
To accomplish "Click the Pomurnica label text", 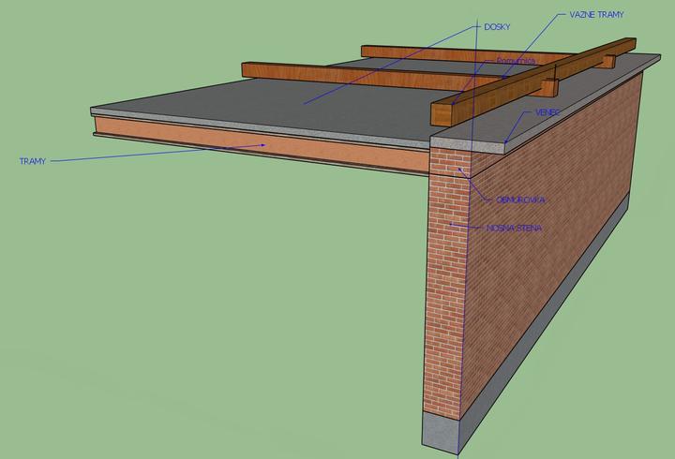I will click(515, 61).
